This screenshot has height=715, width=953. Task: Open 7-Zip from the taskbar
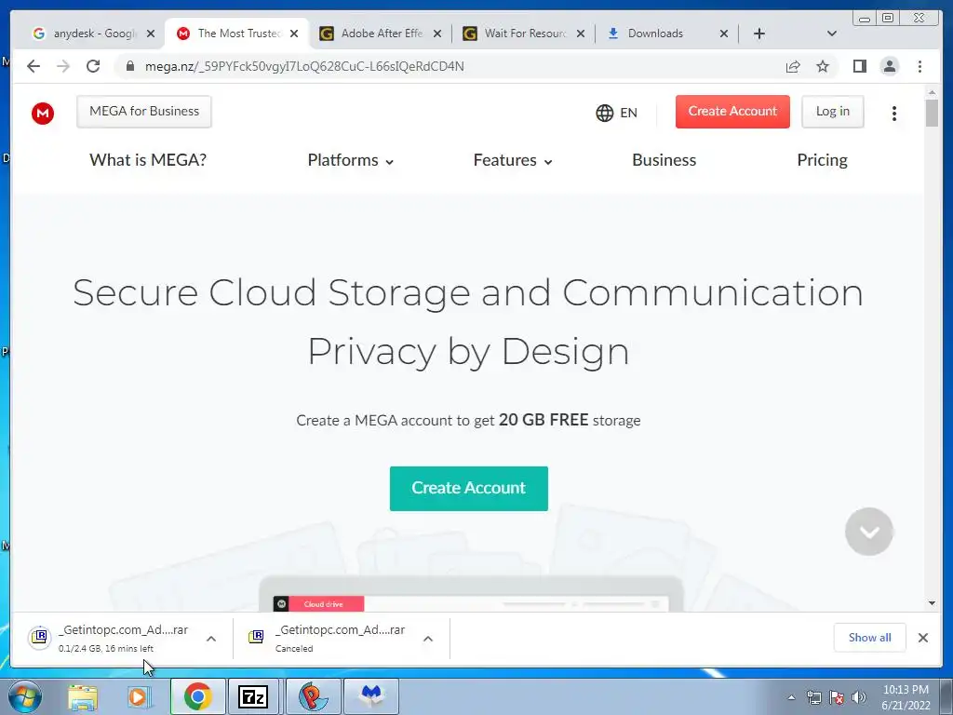pos(253,696)
